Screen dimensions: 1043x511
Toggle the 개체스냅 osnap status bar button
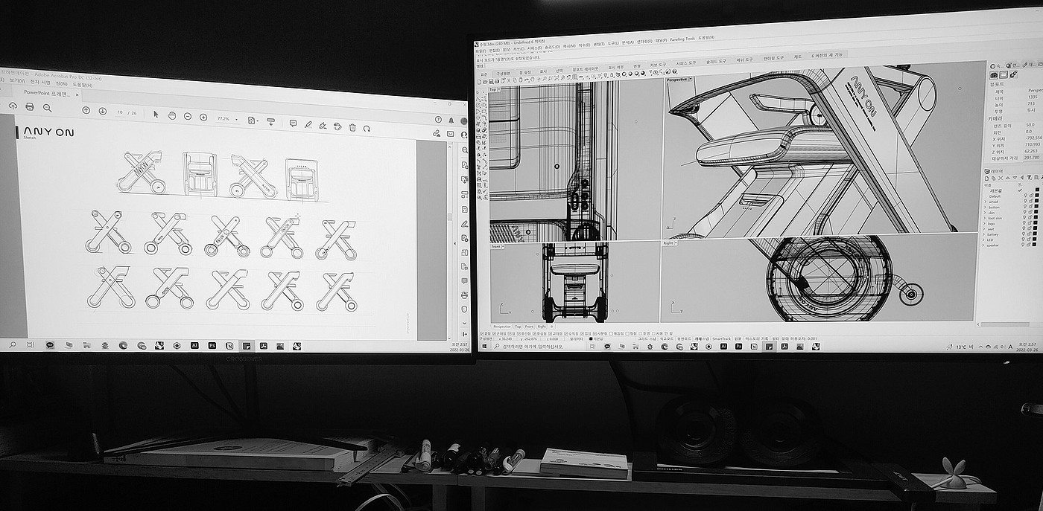(701, 338)
